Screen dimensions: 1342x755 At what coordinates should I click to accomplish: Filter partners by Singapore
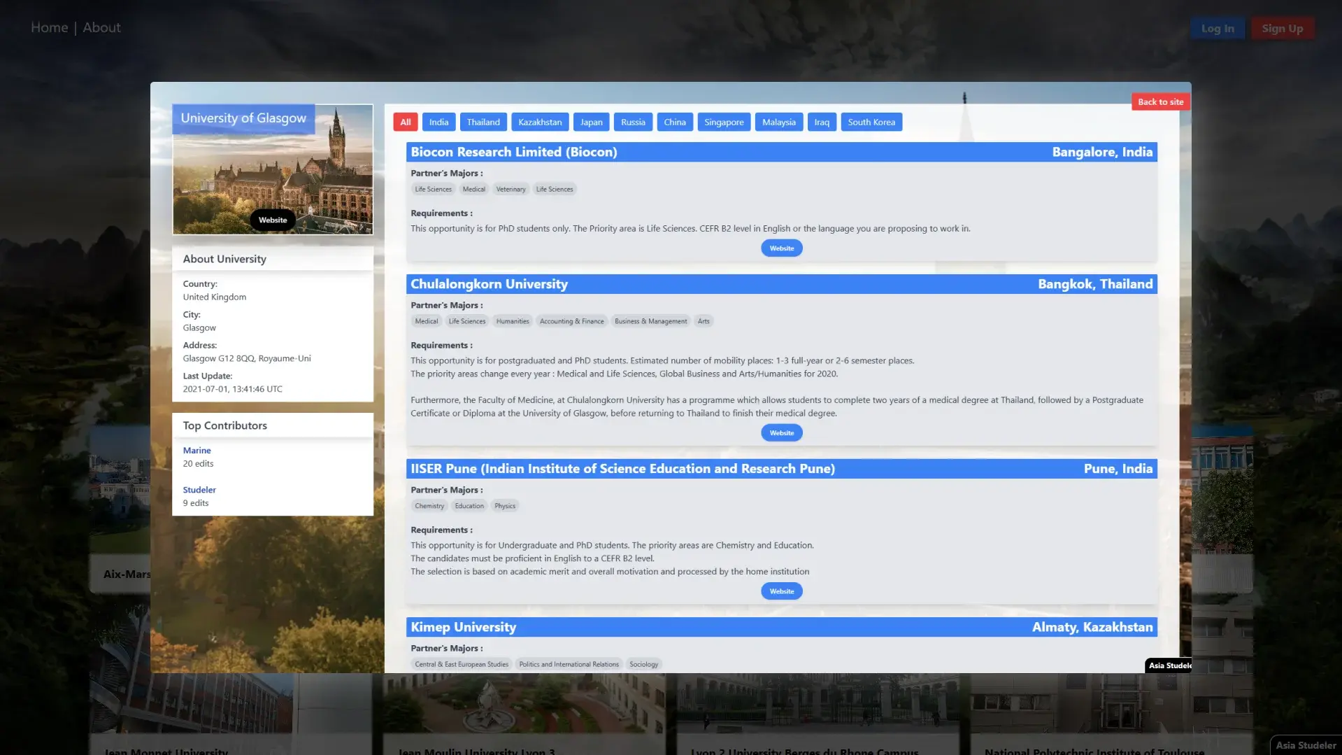coord(724,122)
